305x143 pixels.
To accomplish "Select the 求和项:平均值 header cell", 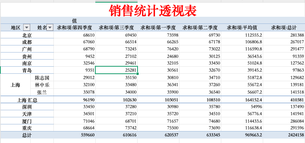I will pyautogui.click(x=242, y=28).
